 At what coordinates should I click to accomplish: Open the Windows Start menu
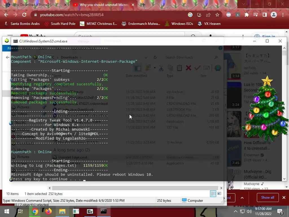click(x=7, y=211)
